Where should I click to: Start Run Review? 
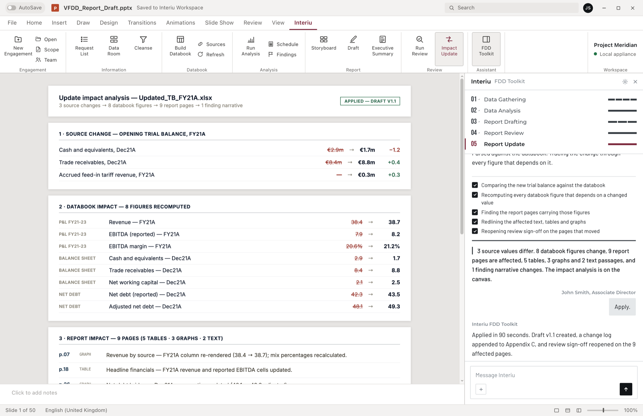[420, 46]
